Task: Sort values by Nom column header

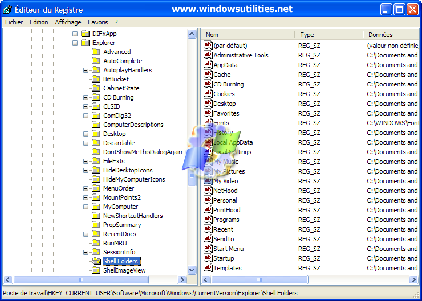Action: 248,35
